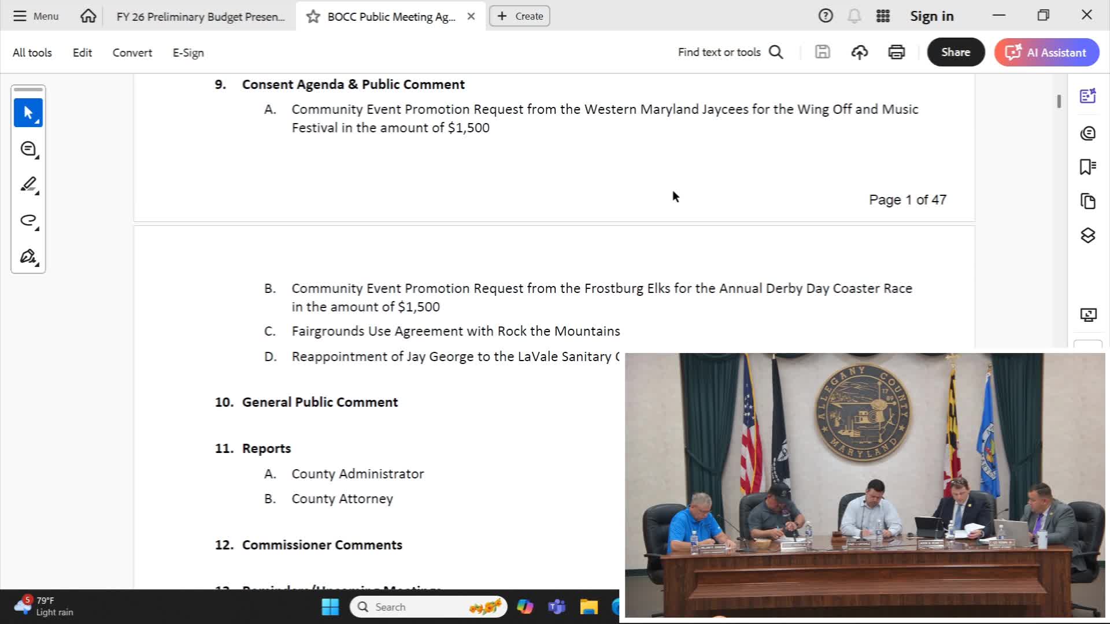
Task: Open the hamburger Menu
Action: [36, 16]
